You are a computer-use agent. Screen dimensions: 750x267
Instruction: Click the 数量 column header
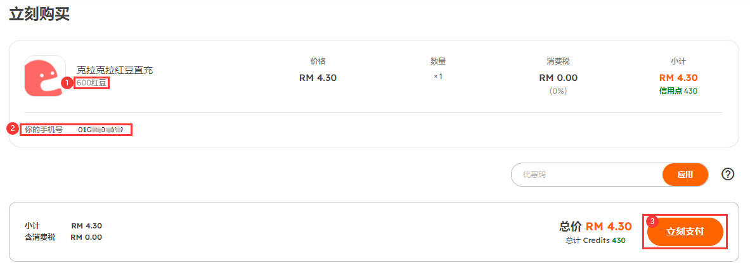(438, 61)
